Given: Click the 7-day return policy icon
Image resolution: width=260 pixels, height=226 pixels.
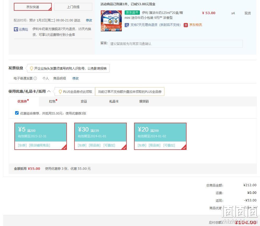Looking at the screenshot, I should coord(127,25).
